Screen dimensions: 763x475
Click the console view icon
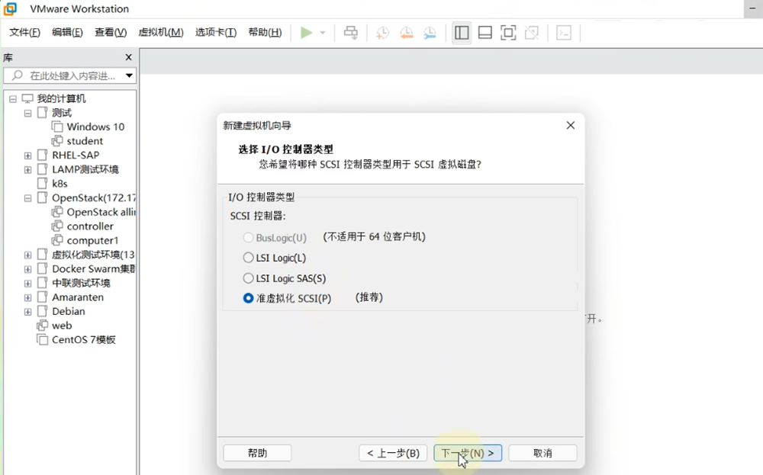(x=564, y=33)
